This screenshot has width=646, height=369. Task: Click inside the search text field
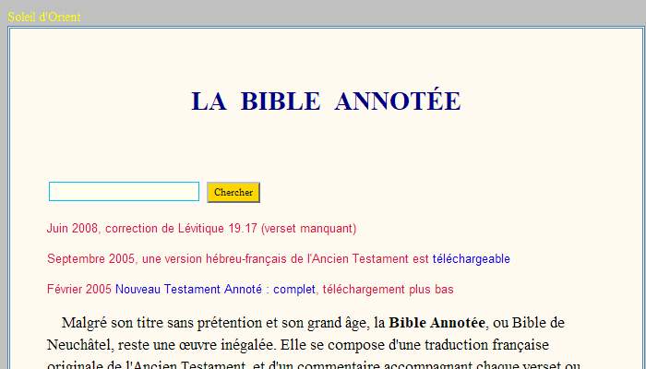(x=124, y=192)
